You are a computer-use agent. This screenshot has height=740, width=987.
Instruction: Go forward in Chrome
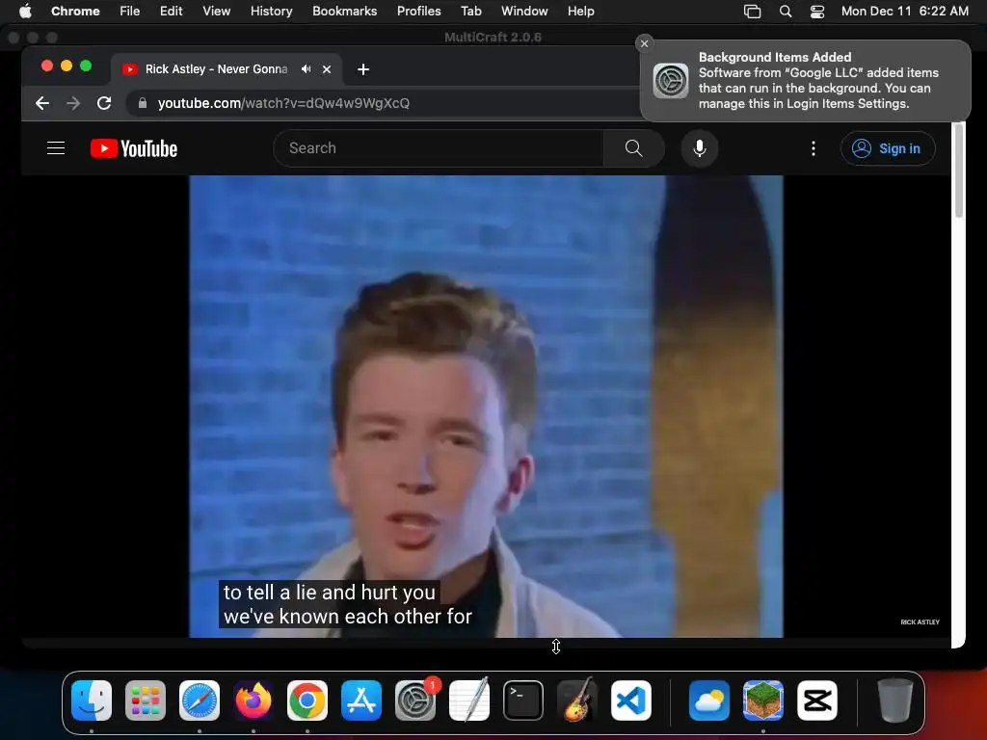click(x=73, y=103)
